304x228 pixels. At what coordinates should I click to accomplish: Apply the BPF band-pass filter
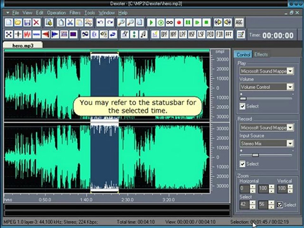164,35
